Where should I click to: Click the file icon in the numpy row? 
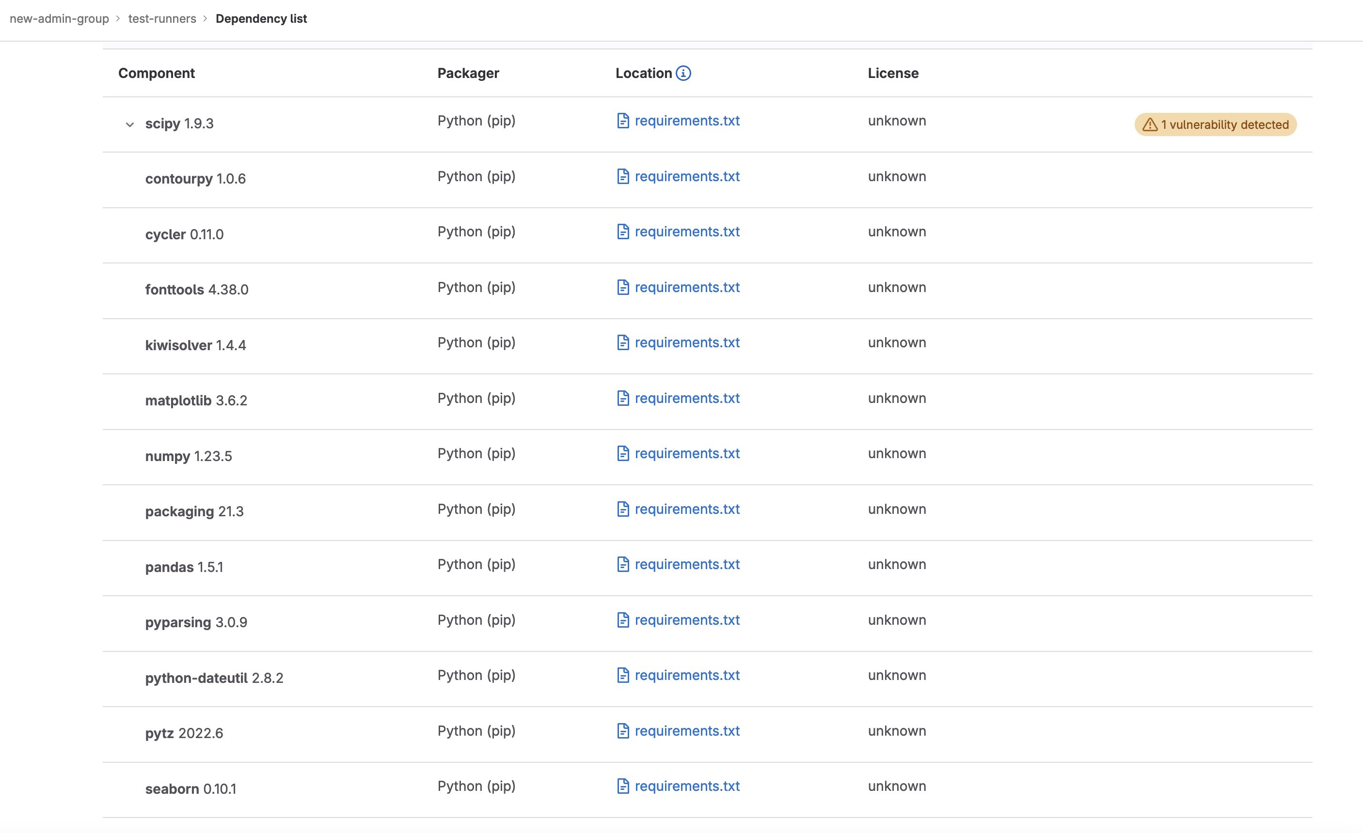623,453
